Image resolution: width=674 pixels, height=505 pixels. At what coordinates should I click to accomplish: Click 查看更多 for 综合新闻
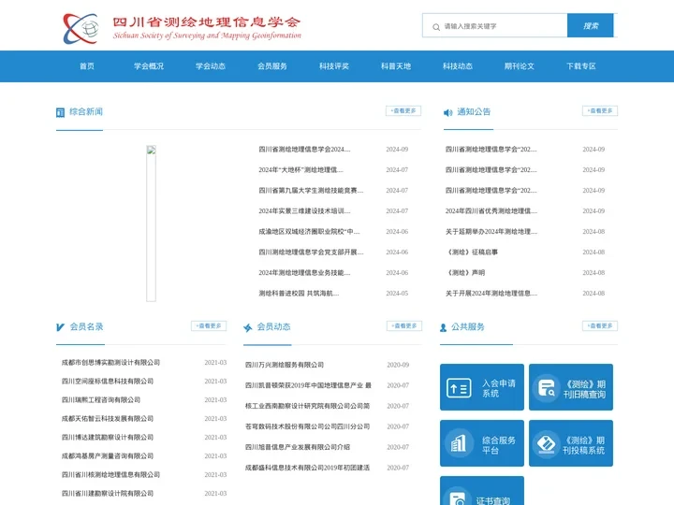tap(403, 110)
